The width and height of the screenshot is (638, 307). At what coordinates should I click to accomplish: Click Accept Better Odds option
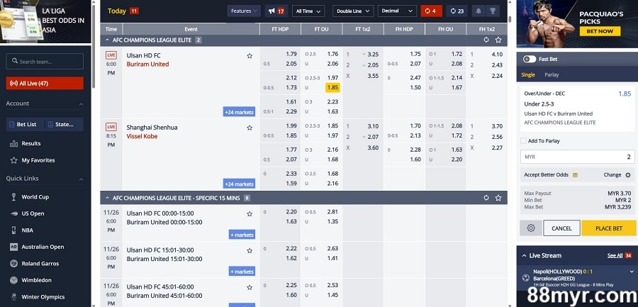tap(551, 174)
